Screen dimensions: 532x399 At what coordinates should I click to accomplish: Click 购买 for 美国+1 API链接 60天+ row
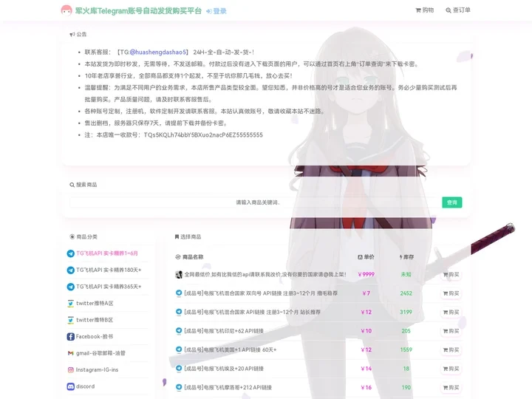click(451, 349)
